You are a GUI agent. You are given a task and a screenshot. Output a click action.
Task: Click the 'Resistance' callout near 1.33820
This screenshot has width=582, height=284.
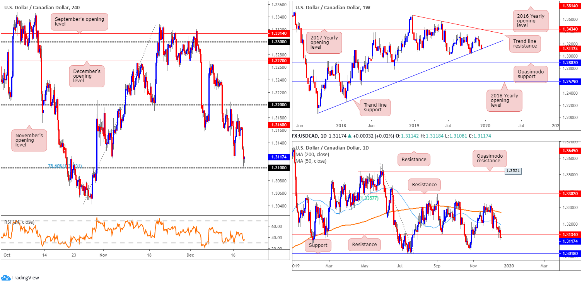coord(425,185)
